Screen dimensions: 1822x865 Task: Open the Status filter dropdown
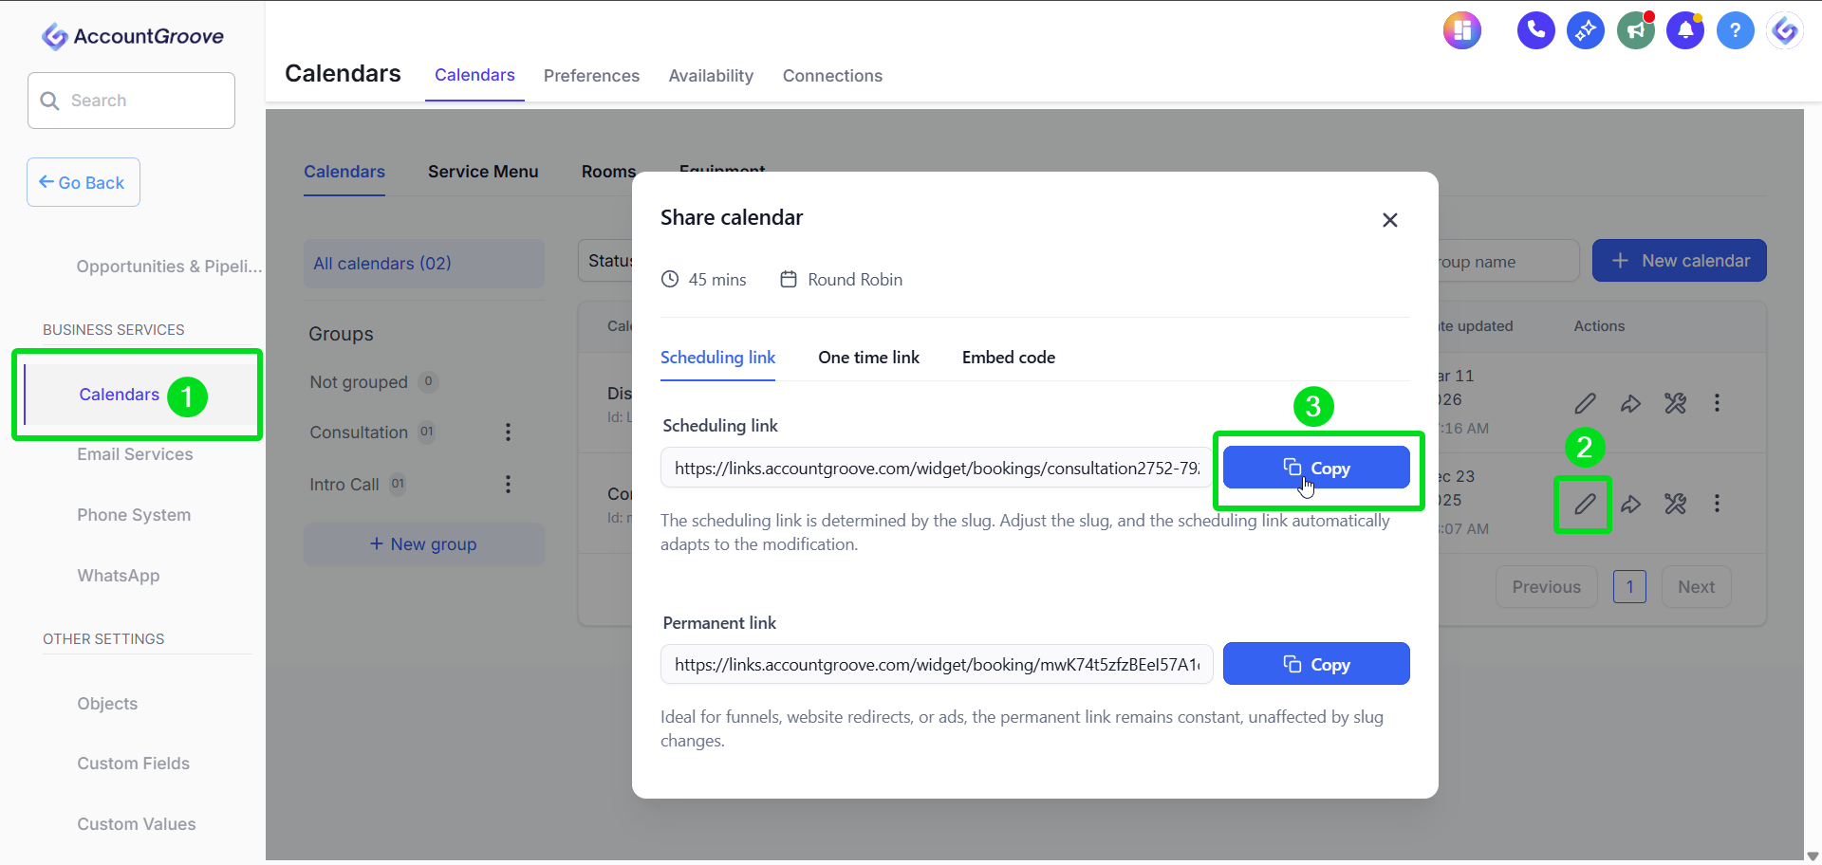click(x=605, y=261)
